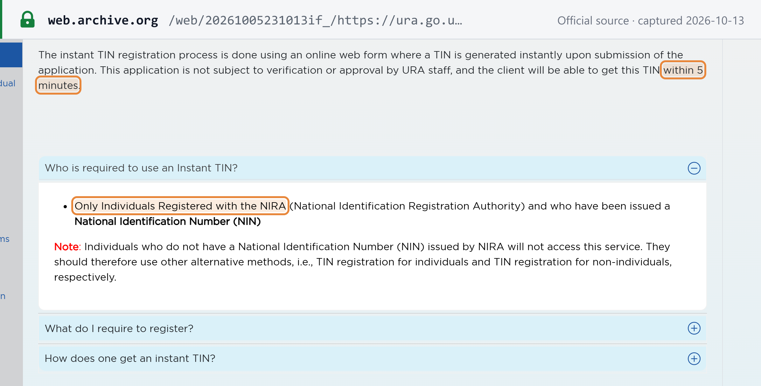Click plus icon beside How does one get
The height and width of the screenshot is (386, 761).
pyautogui.click(x=694, y=359)
